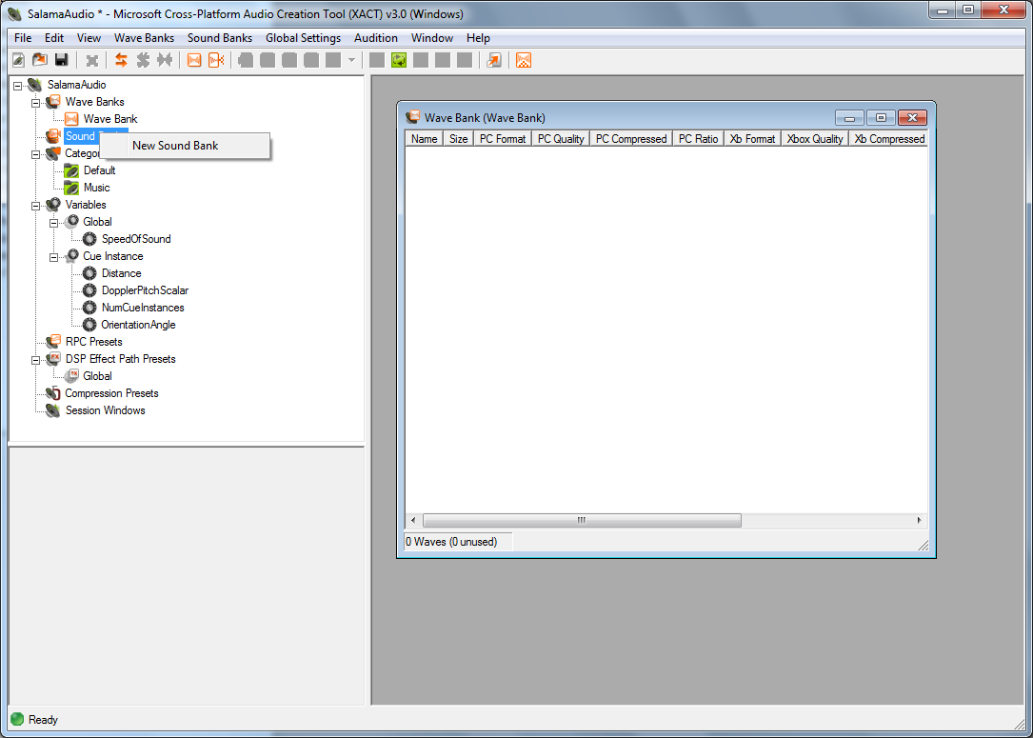This screenshot has height=738, width=1033.
Task: Open the Help menu
Action: click(x=478, y=37)
